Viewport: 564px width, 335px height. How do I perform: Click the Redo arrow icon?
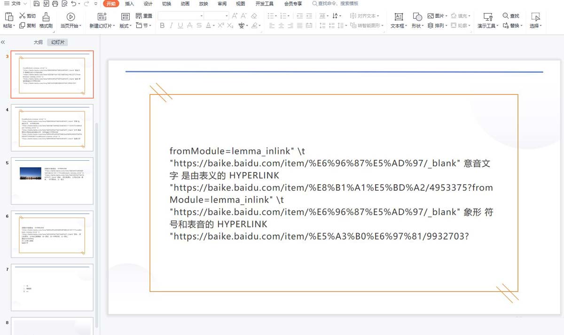[86, 4]
